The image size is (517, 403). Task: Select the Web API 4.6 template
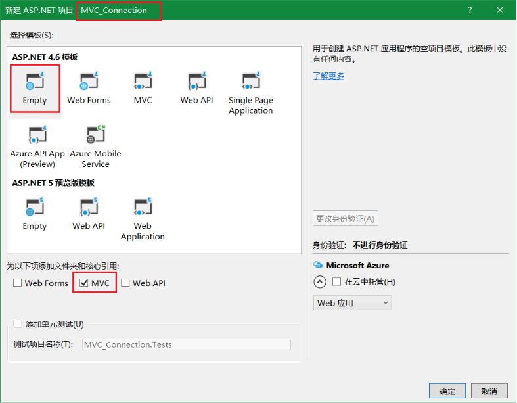point(196,87)
